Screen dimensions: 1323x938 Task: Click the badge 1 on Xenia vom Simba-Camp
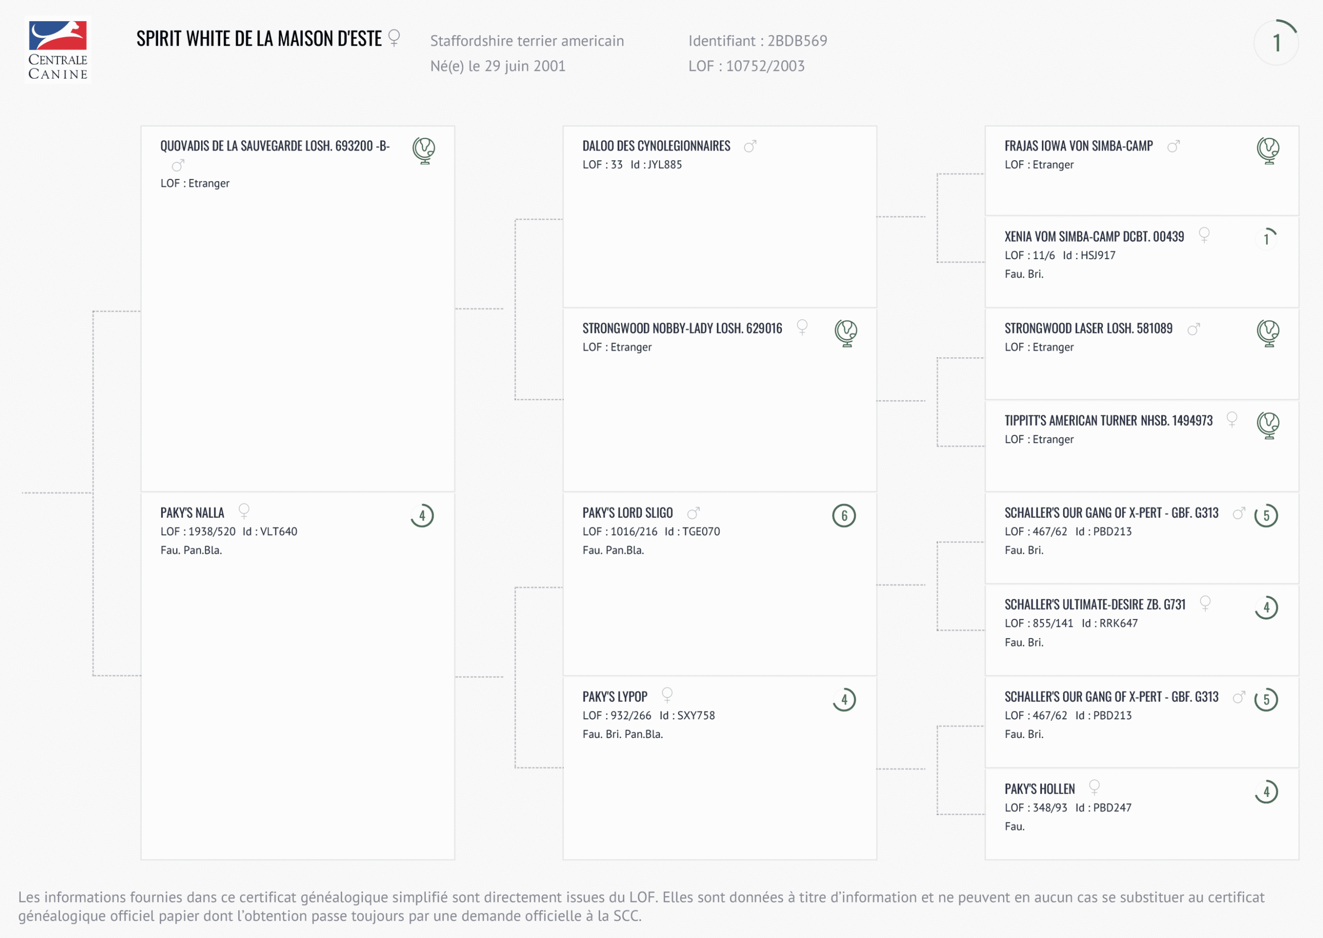point(1267,238)
